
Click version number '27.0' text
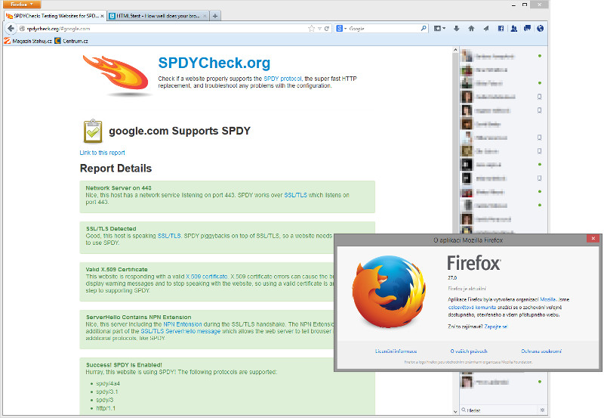click(x=452, y=277)
